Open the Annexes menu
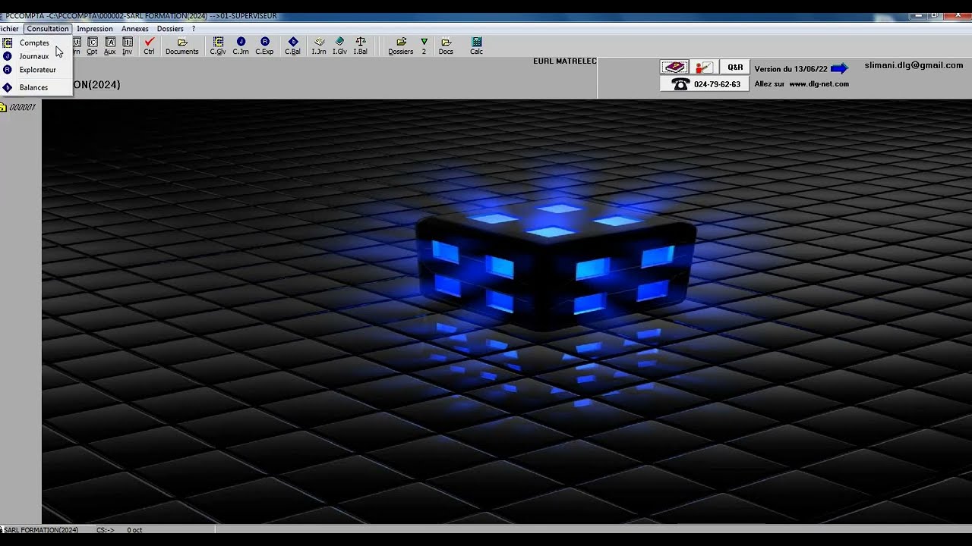 point(135,29)
